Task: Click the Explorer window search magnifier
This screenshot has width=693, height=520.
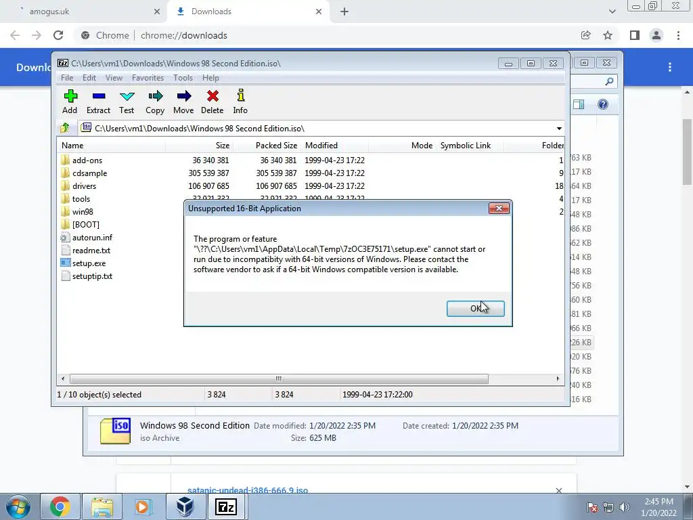Action: coord(609,81)
